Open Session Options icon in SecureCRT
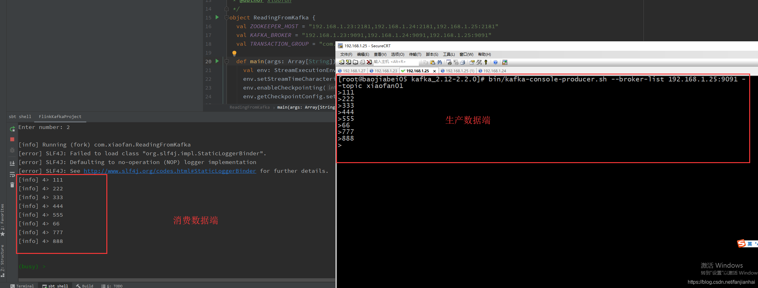758x288 pixels. [472, 62]
